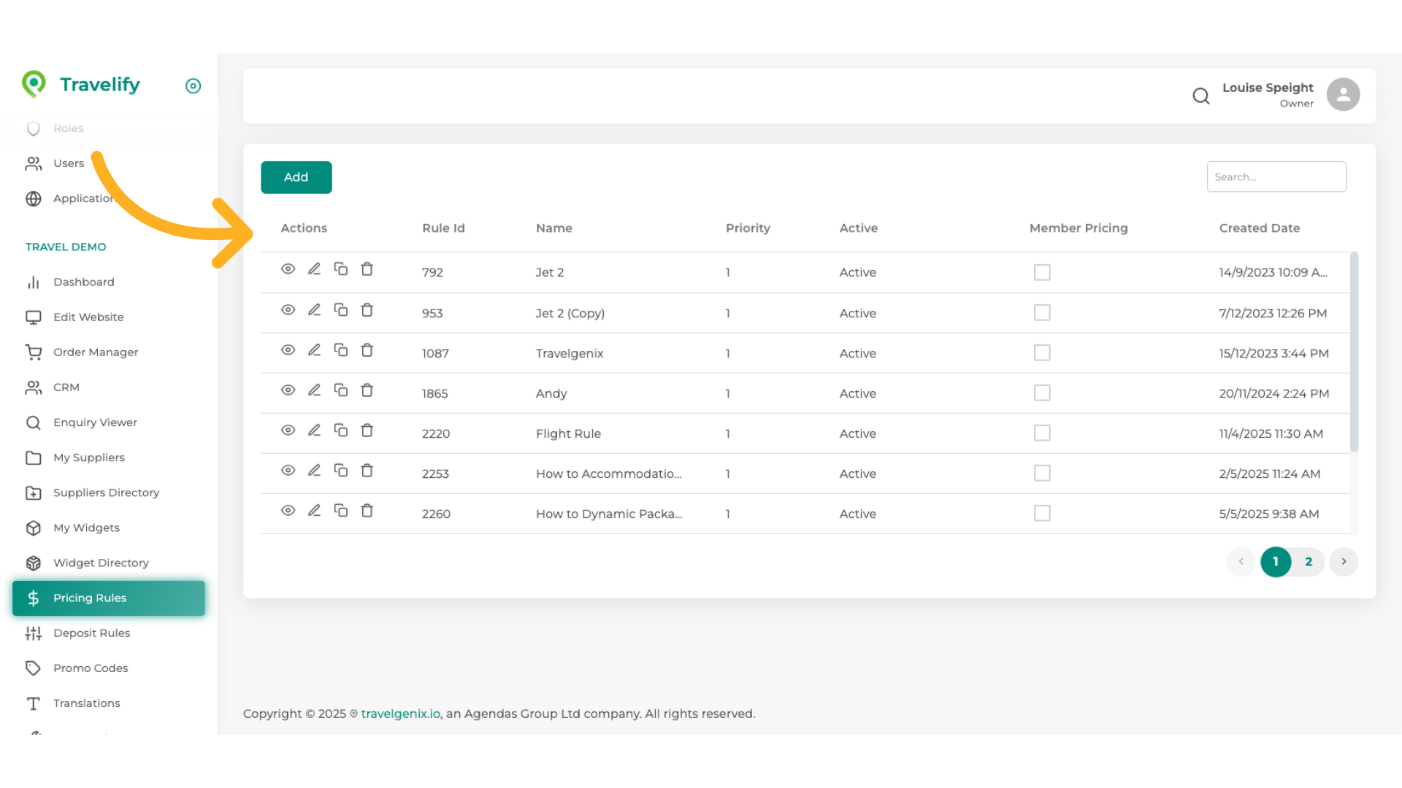
Task: Enable Member Pricing for Andy rule
Action: coord(1042,393)
